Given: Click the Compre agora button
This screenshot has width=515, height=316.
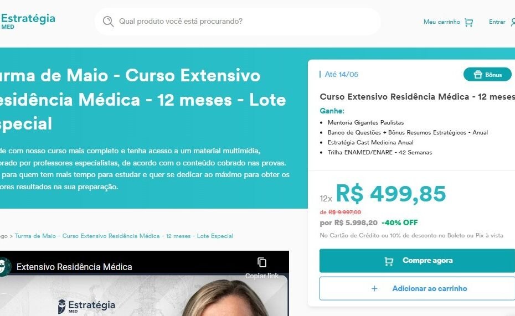Looking at the screenshot, I should tap(417, 261).
